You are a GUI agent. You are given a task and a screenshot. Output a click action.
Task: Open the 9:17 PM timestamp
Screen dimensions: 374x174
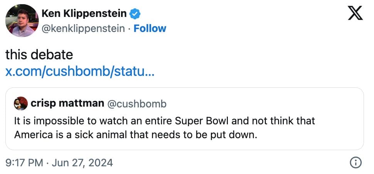(24, 162)
